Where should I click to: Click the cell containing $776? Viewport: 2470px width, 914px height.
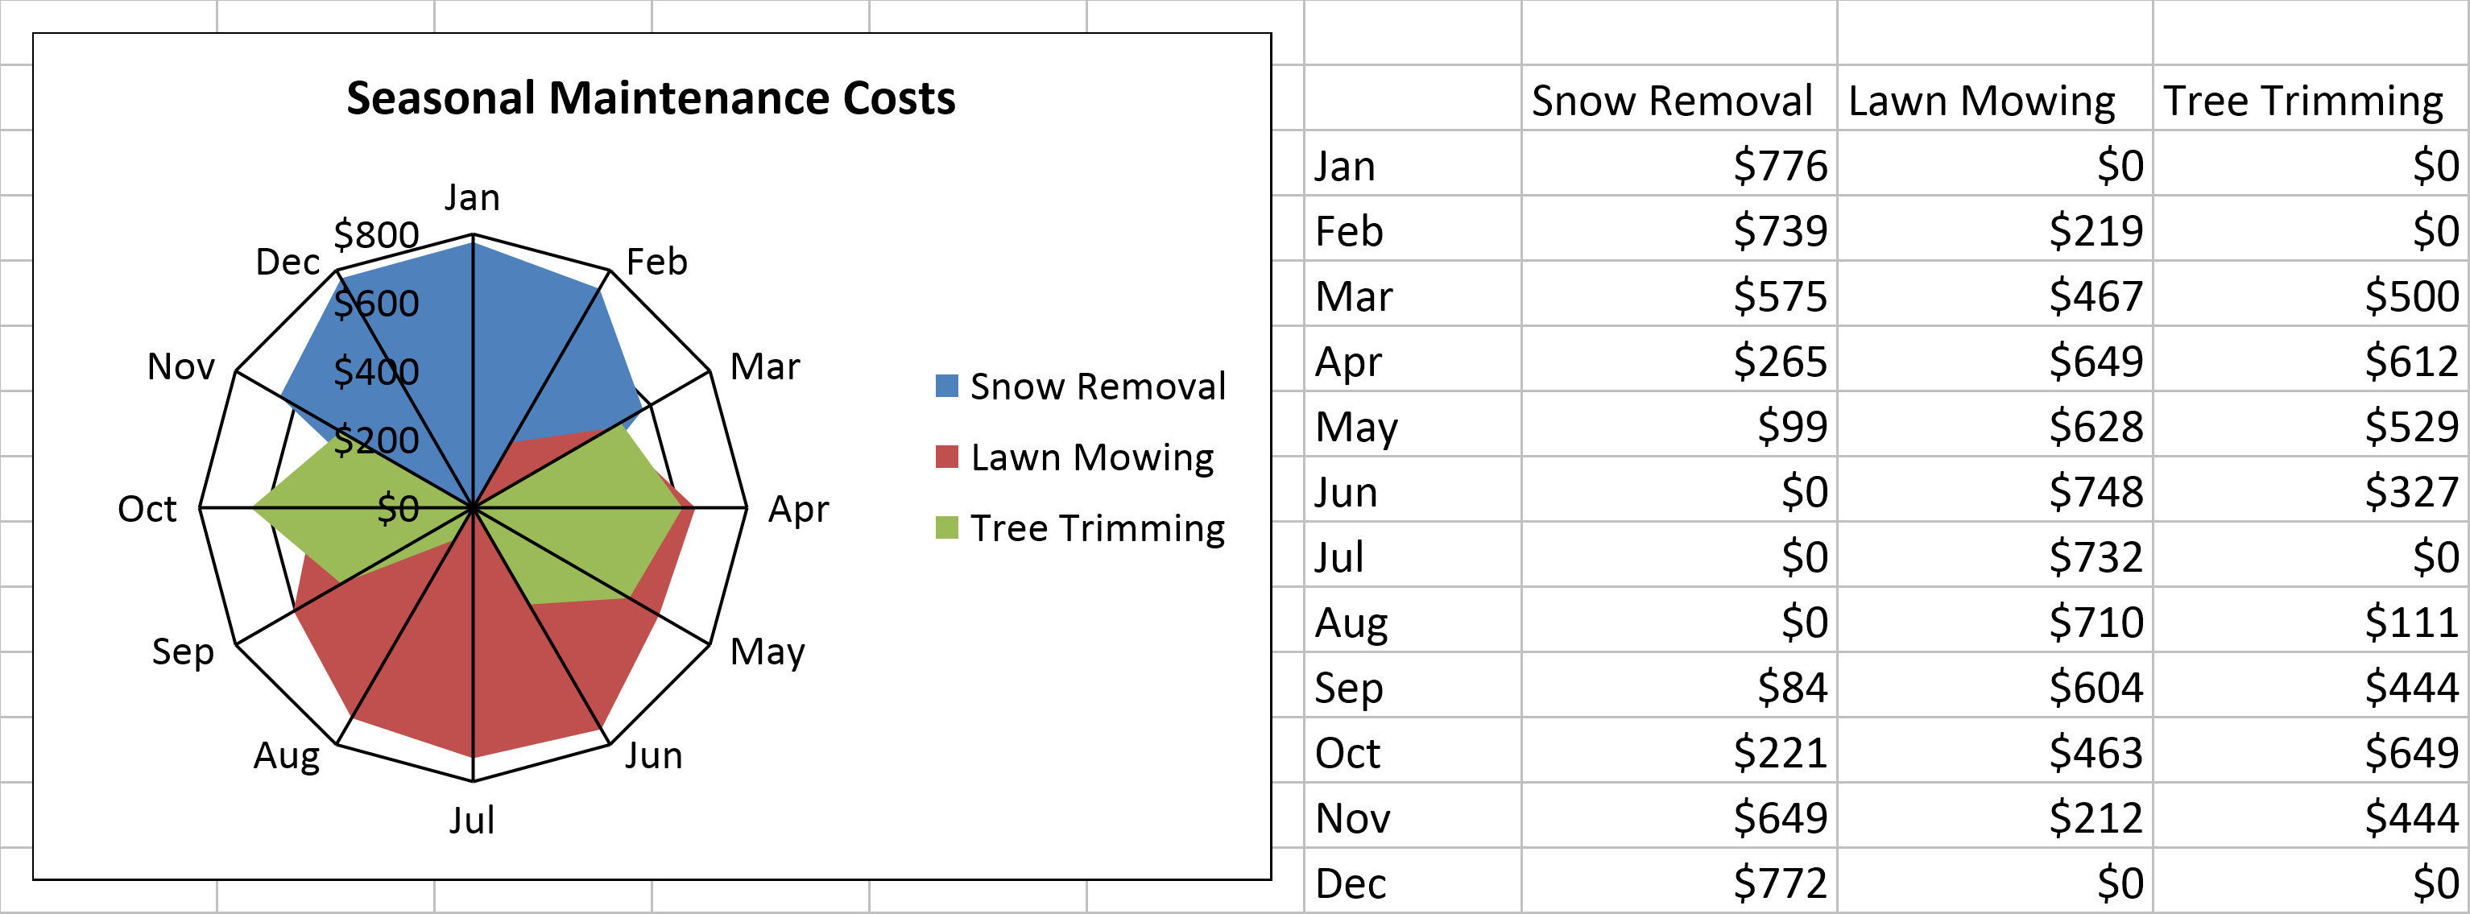1677,165
